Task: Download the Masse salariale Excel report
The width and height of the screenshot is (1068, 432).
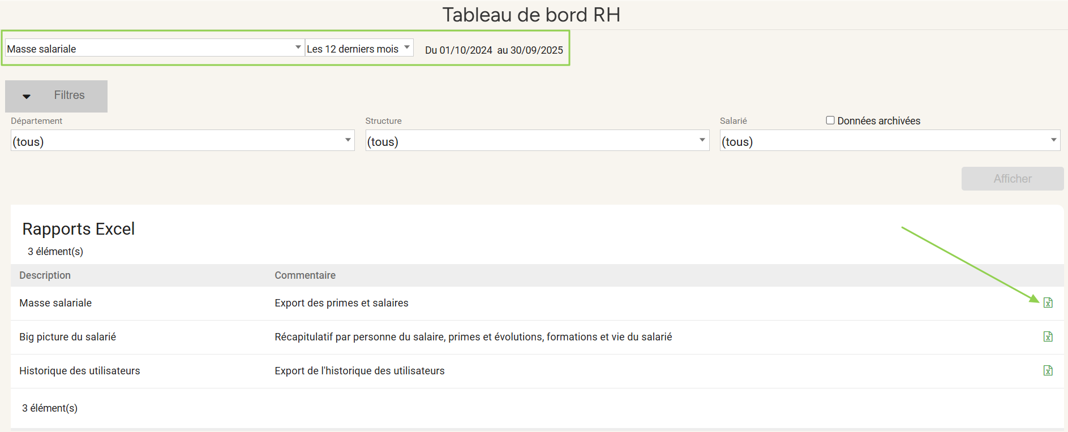Action: click(x=1048, y=303)
